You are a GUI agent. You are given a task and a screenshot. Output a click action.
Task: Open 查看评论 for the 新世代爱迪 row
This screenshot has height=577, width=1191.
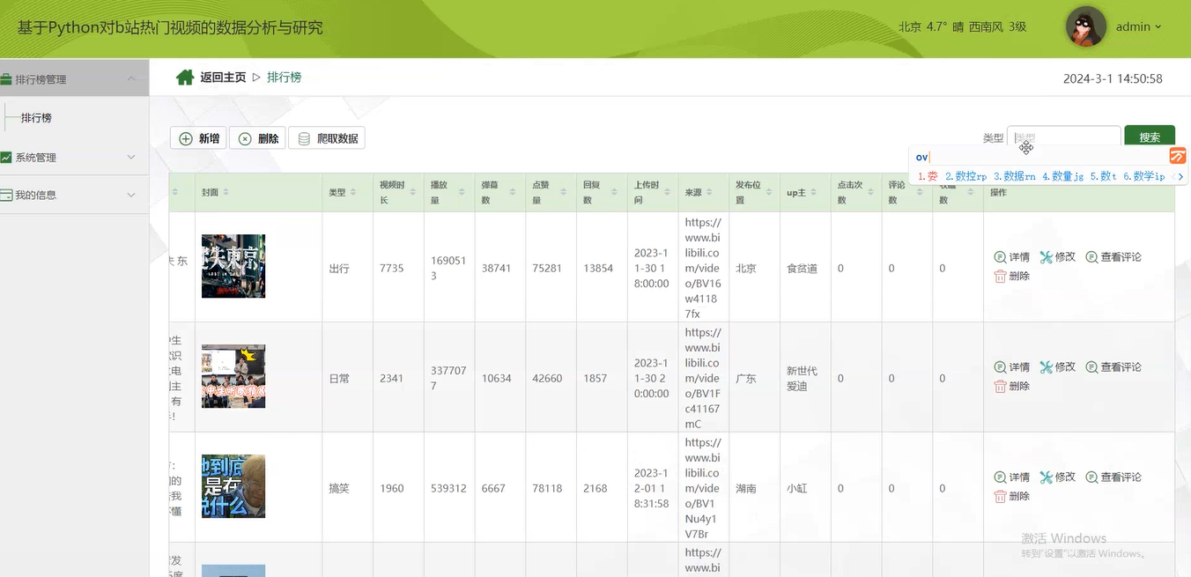(1113, 367)
